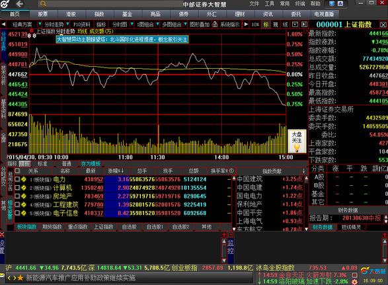Open the 工具 menu
Image resolution: width=388 pixels, height=285 pixels.
269,4
